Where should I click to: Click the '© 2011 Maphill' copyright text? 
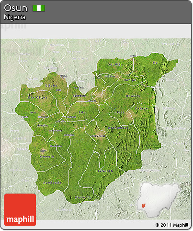[172, 225]
